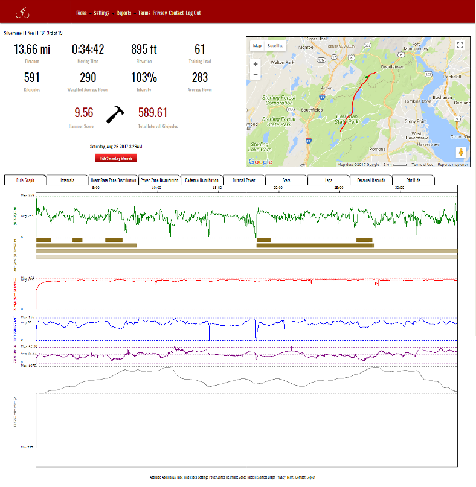Click the cyclist logo icon
Image resolution: width=476 pixels, height=487 pixels.
point(23,11)
